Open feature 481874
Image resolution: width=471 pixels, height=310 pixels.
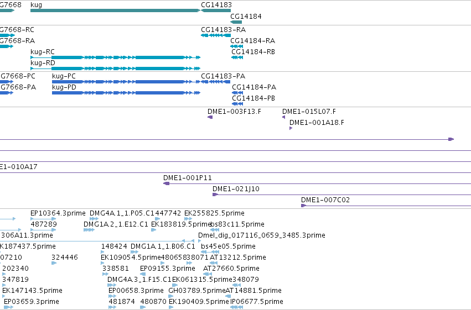click(x=112, y=307)
